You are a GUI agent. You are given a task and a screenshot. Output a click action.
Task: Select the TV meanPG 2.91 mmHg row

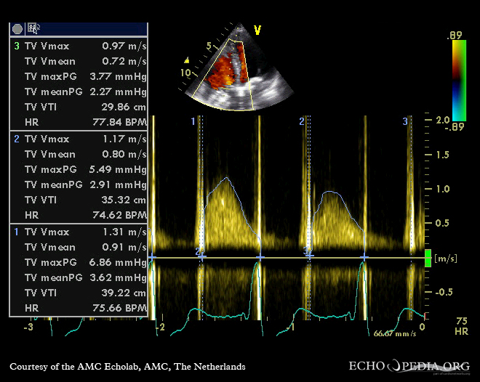click(x=79, y=184)
